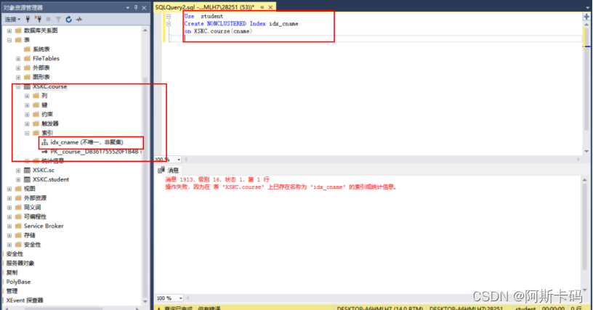Toggle the auto-hide pin of Object Explorer
This screenshot has height=310, width=593.
[136, 7]
